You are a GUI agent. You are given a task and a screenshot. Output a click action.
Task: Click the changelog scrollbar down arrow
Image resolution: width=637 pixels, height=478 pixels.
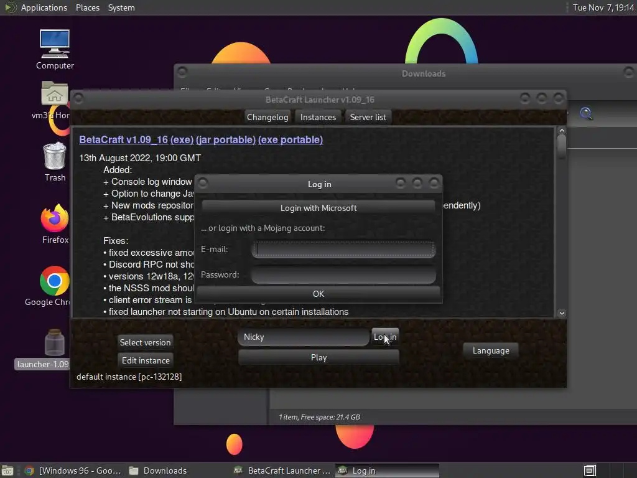(x=562, y=313)
